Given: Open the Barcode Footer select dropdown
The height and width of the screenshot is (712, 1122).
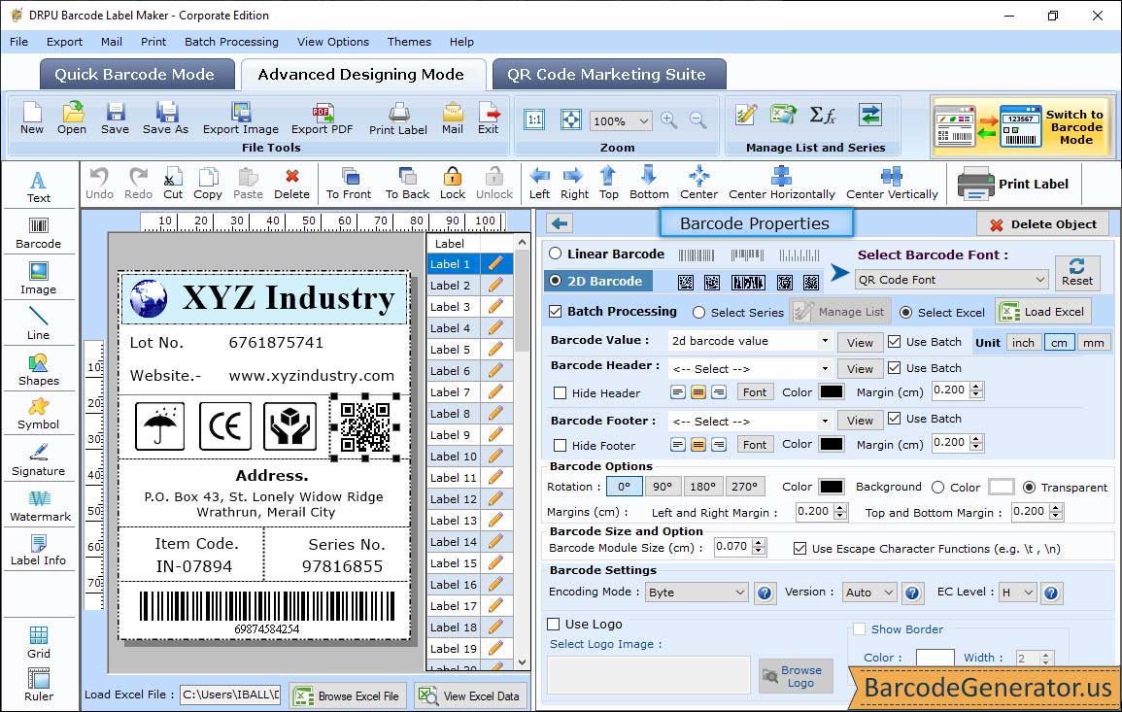Looking at the screenshot, I should coord(825,421).
